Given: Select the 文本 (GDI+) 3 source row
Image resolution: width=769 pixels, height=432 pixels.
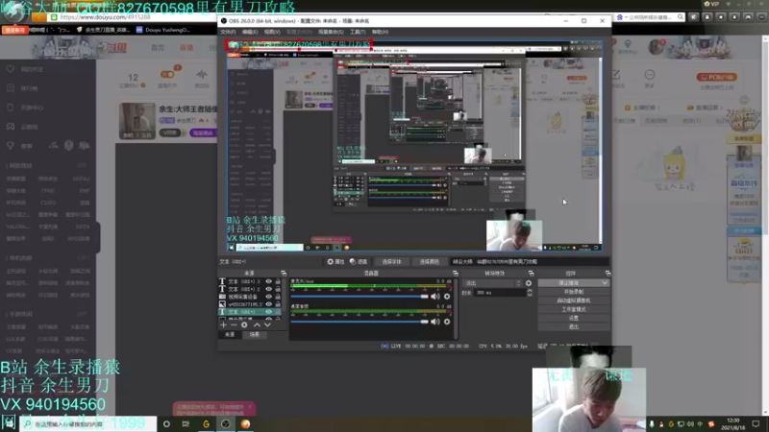Looking at the screenshot, I should tap(250, 281).
